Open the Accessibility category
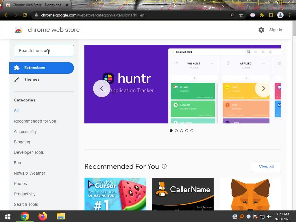 25,132
